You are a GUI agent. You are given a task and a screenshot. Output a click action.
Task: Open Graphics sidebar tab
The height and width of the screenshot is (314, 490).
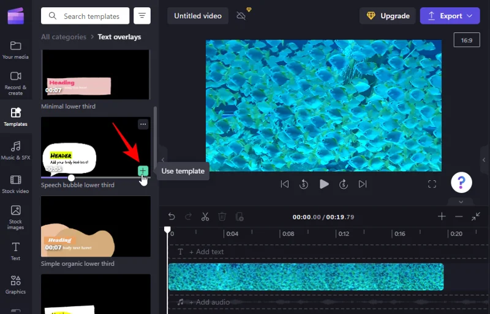(16, 285)
